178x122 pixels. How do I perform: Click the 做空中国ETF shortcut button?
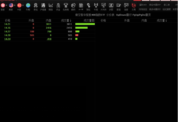coord(155,5)
